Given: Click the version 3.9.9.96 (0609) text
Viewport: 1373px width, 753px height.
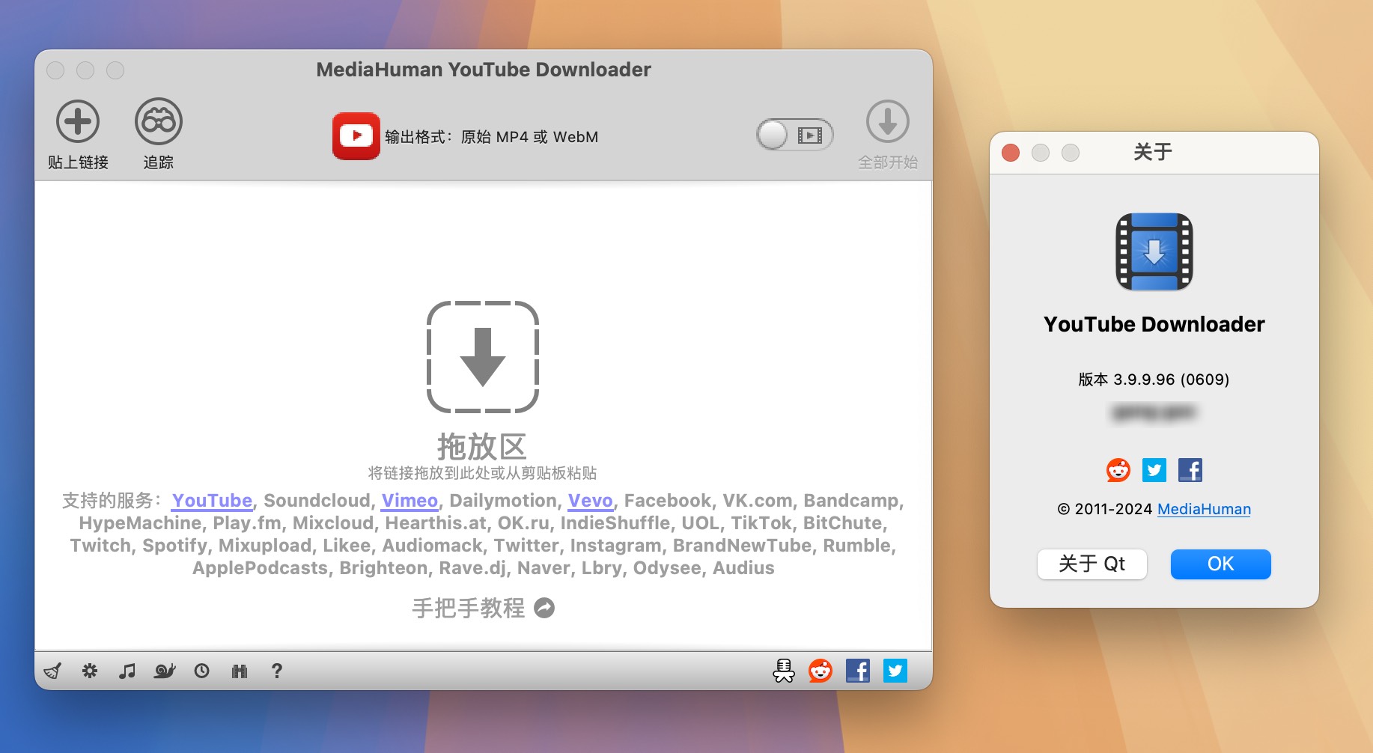Looking at the screenshot, I should [1154, 379].
